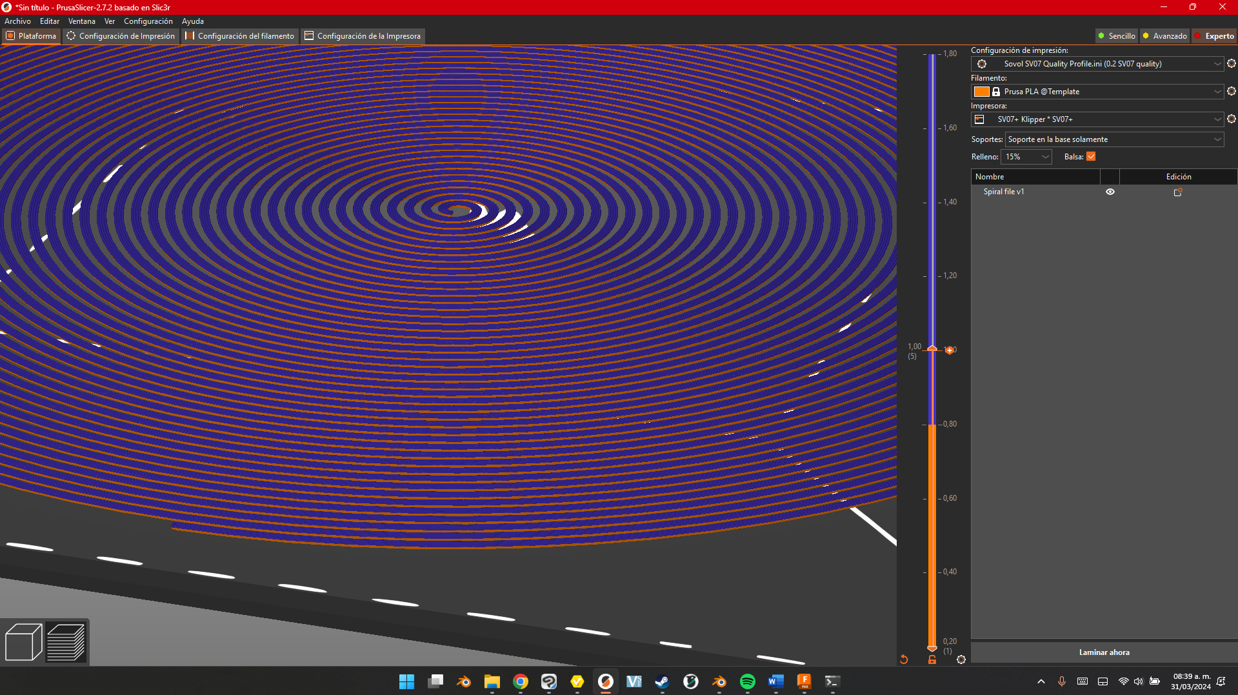Uncheck the Balsa checkbox

click(x=1091, y=157)
